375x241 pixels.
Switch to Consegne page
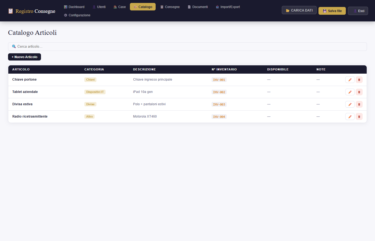click(170, 7)
